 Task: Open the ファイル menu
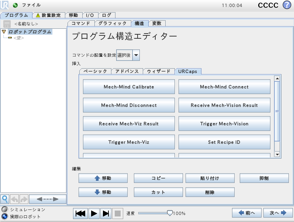(31, 5)
